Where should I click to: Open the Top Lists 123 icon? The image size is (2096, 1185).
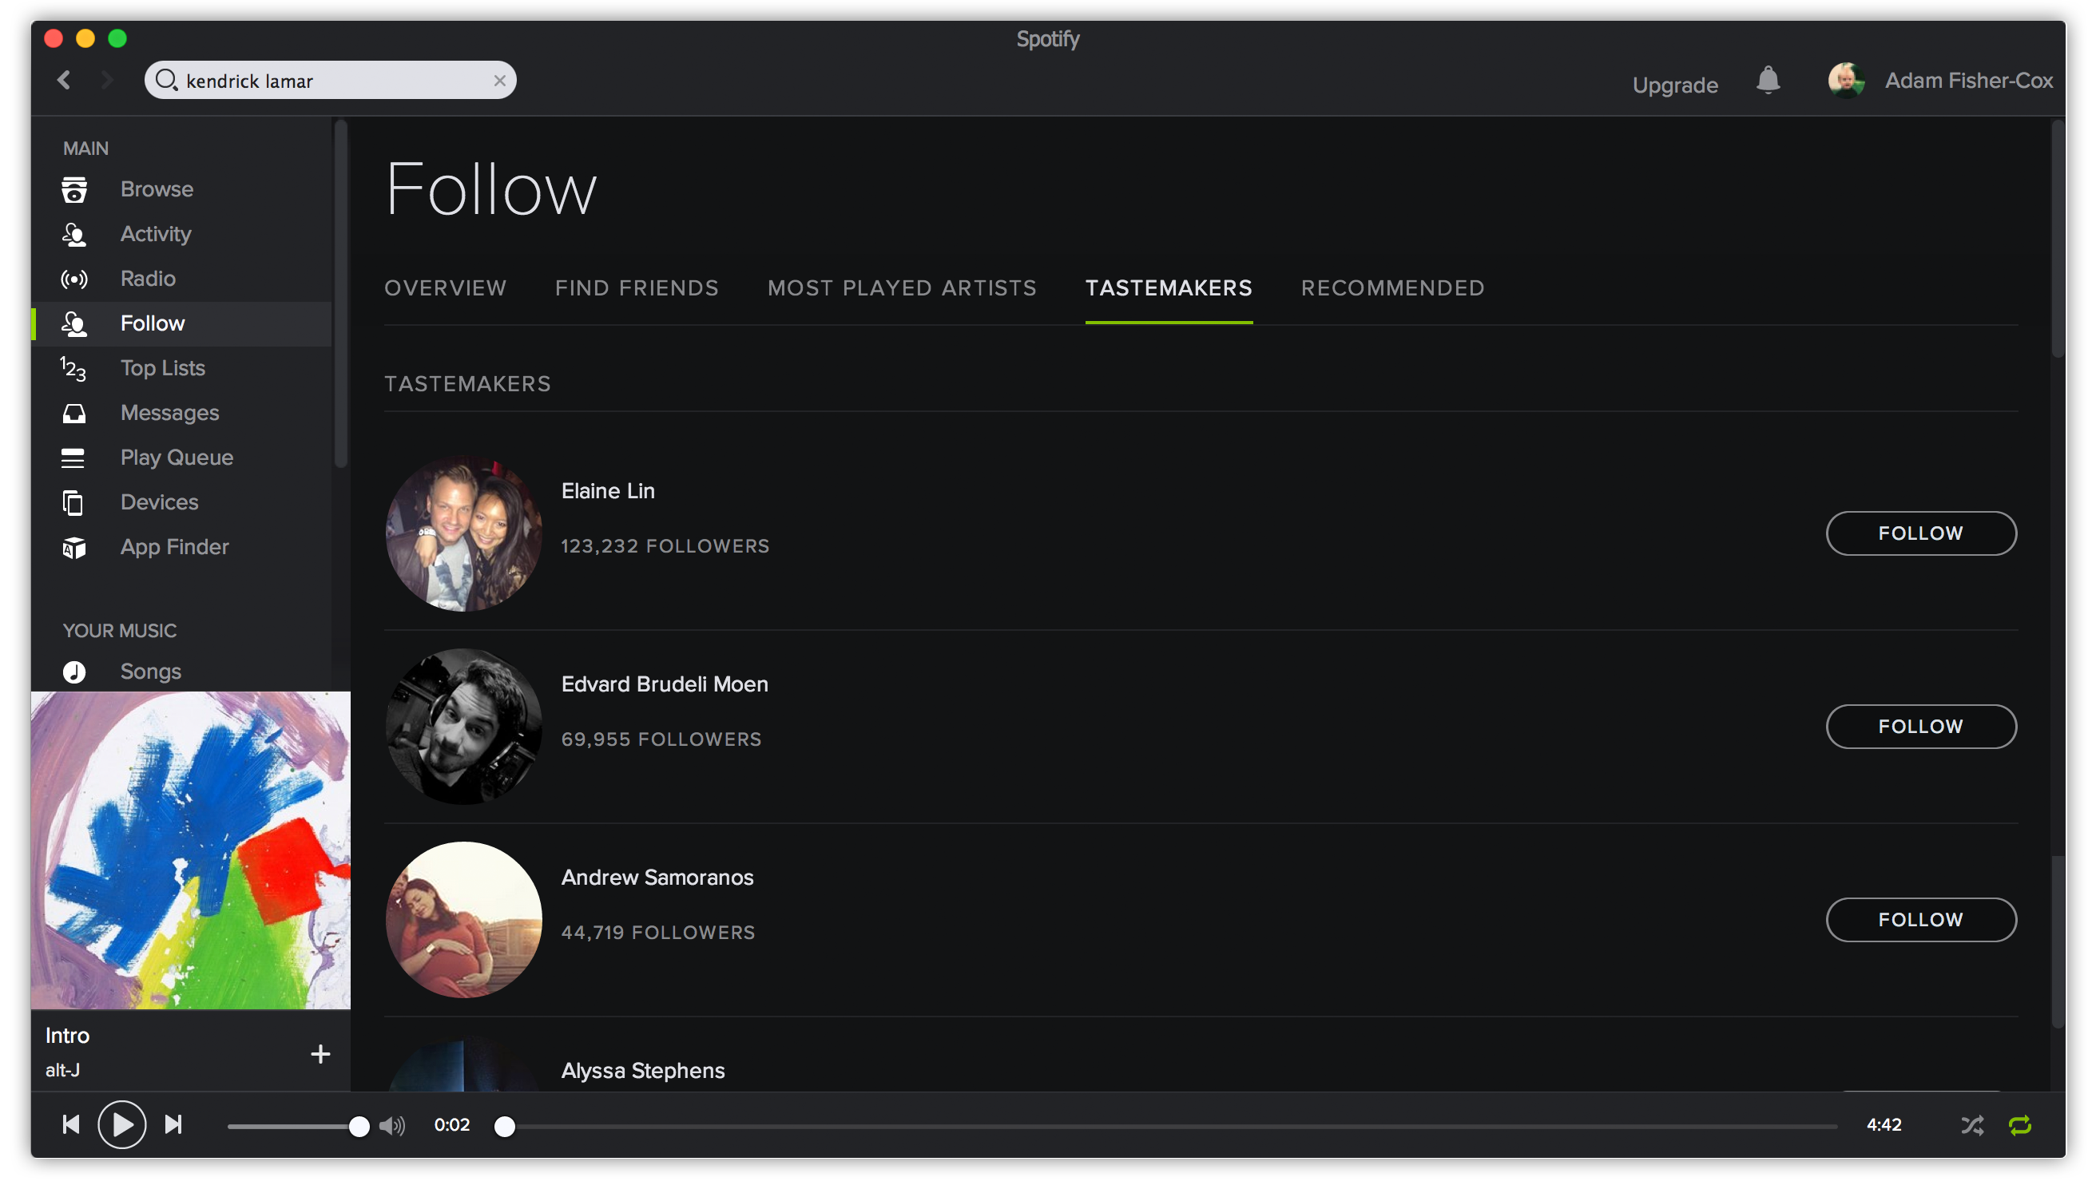[73, 369]
